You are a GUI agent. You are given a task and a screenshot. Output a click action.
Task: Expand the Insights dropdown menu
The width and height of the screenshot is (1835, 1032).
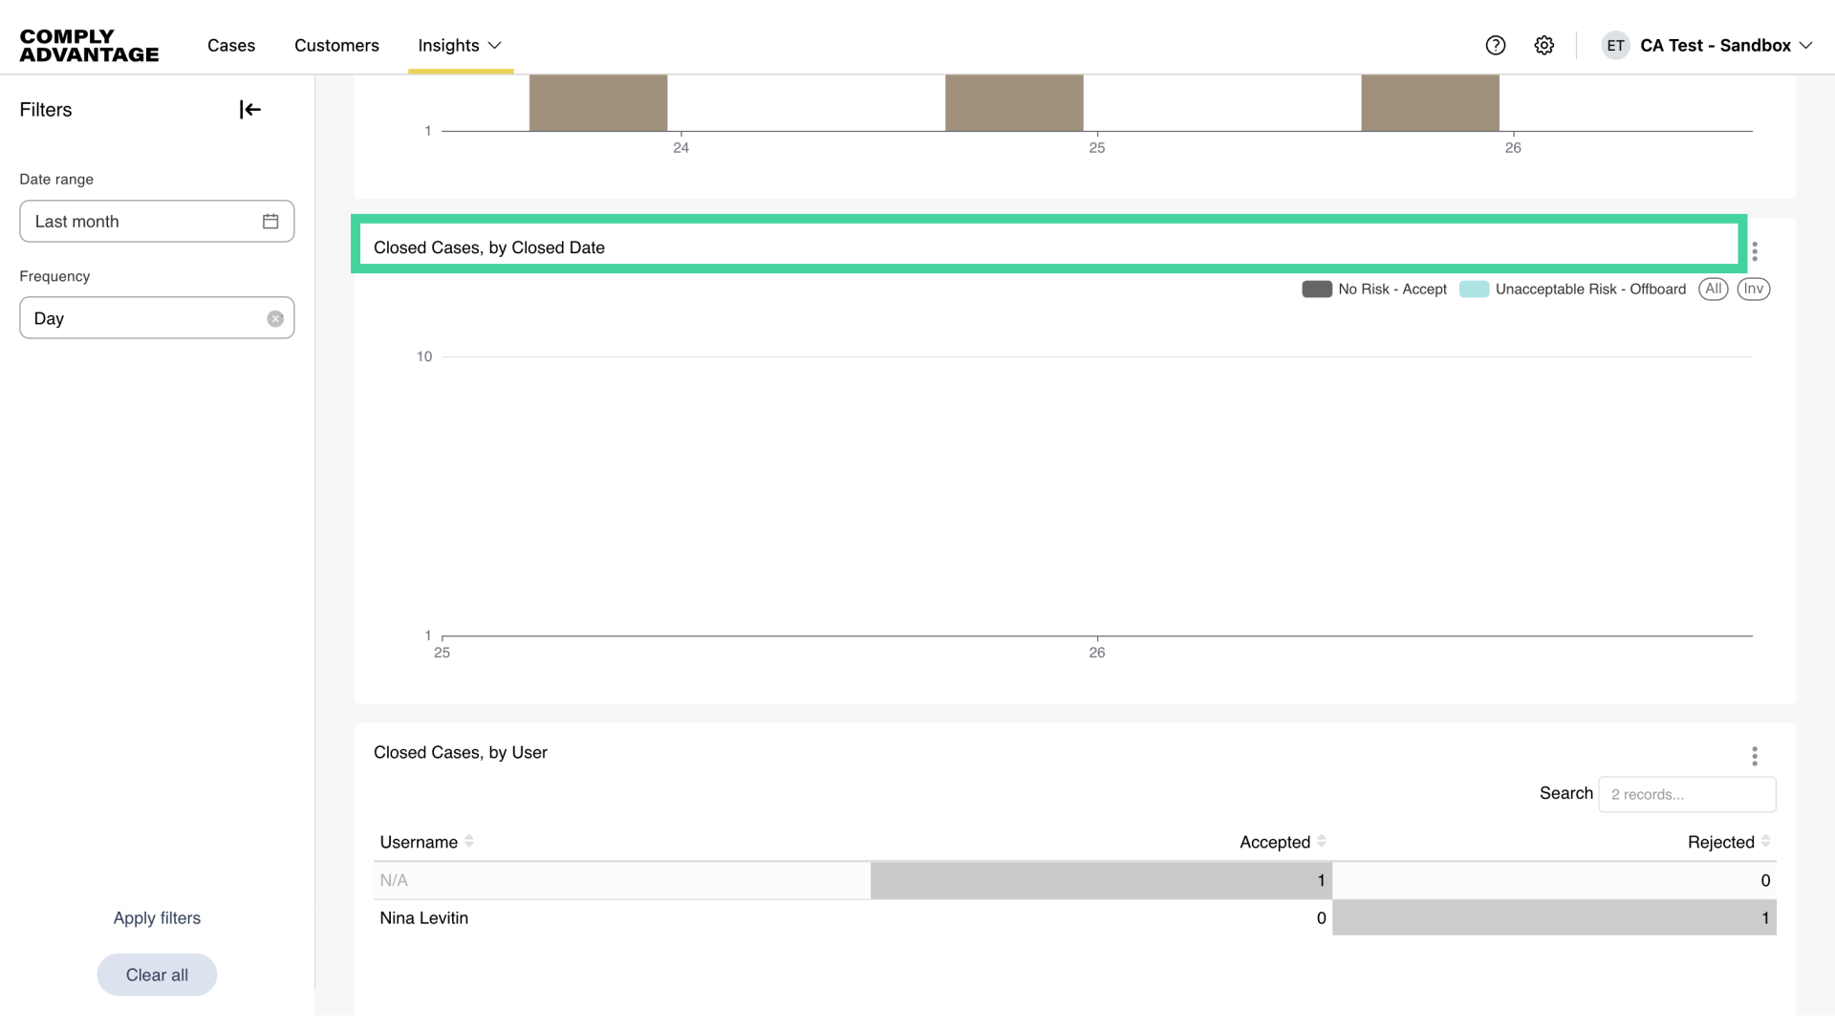(460, 46)
